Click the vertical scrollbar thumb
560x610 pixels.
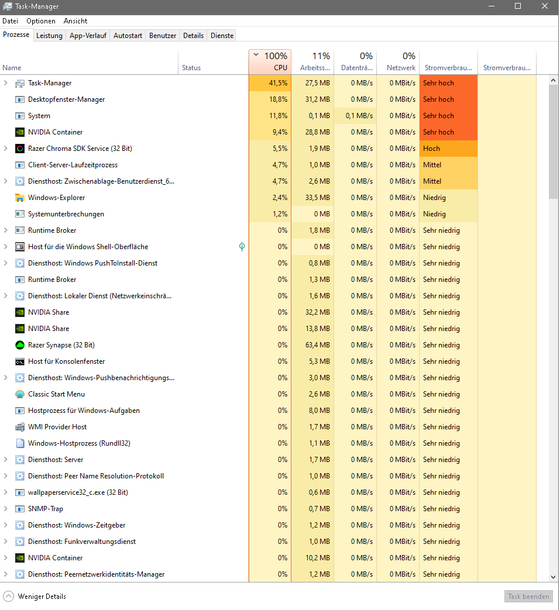pos(554,142)
